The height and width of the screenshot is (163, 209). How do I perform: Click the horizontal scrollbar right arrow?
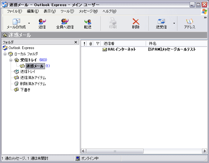(204, 151)
